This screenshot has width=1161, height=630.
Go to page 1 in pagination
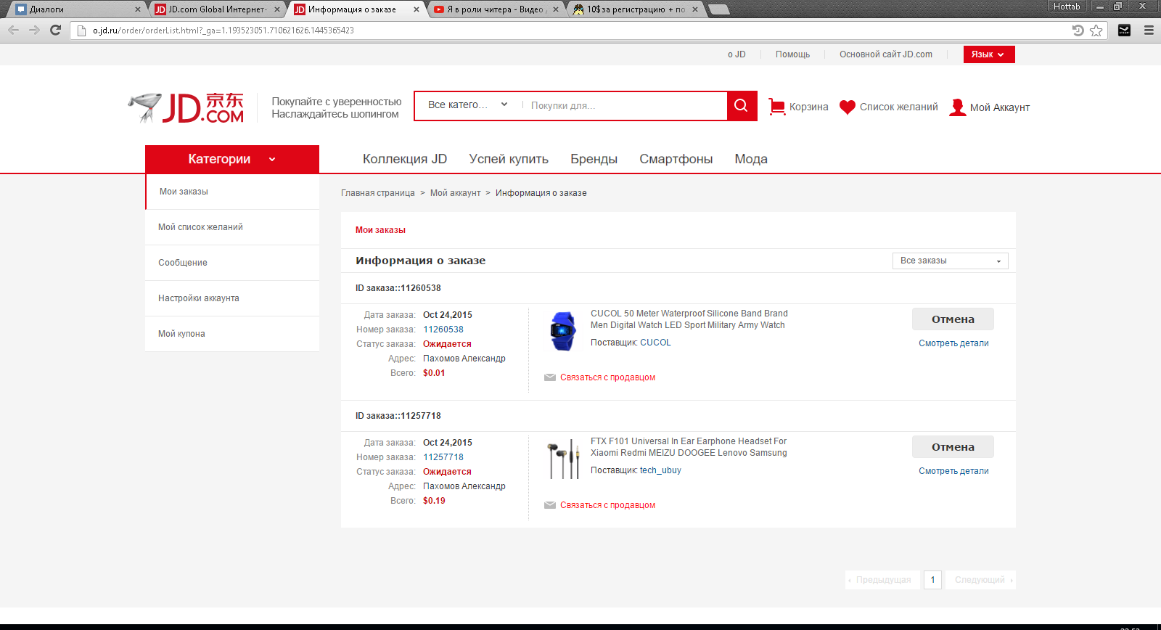[932, 580]
